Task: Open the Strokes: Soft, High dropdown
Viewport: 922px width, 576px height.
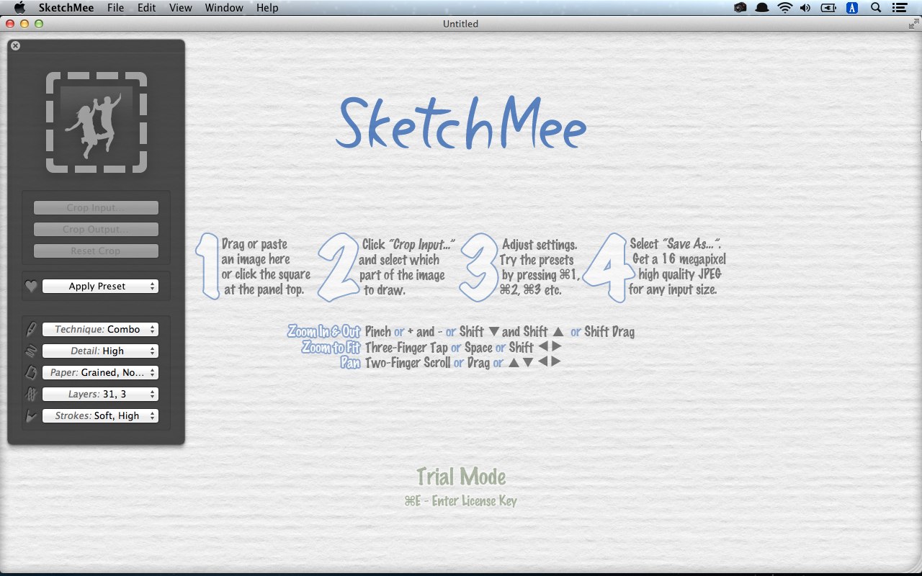Action: pos(100,415)
